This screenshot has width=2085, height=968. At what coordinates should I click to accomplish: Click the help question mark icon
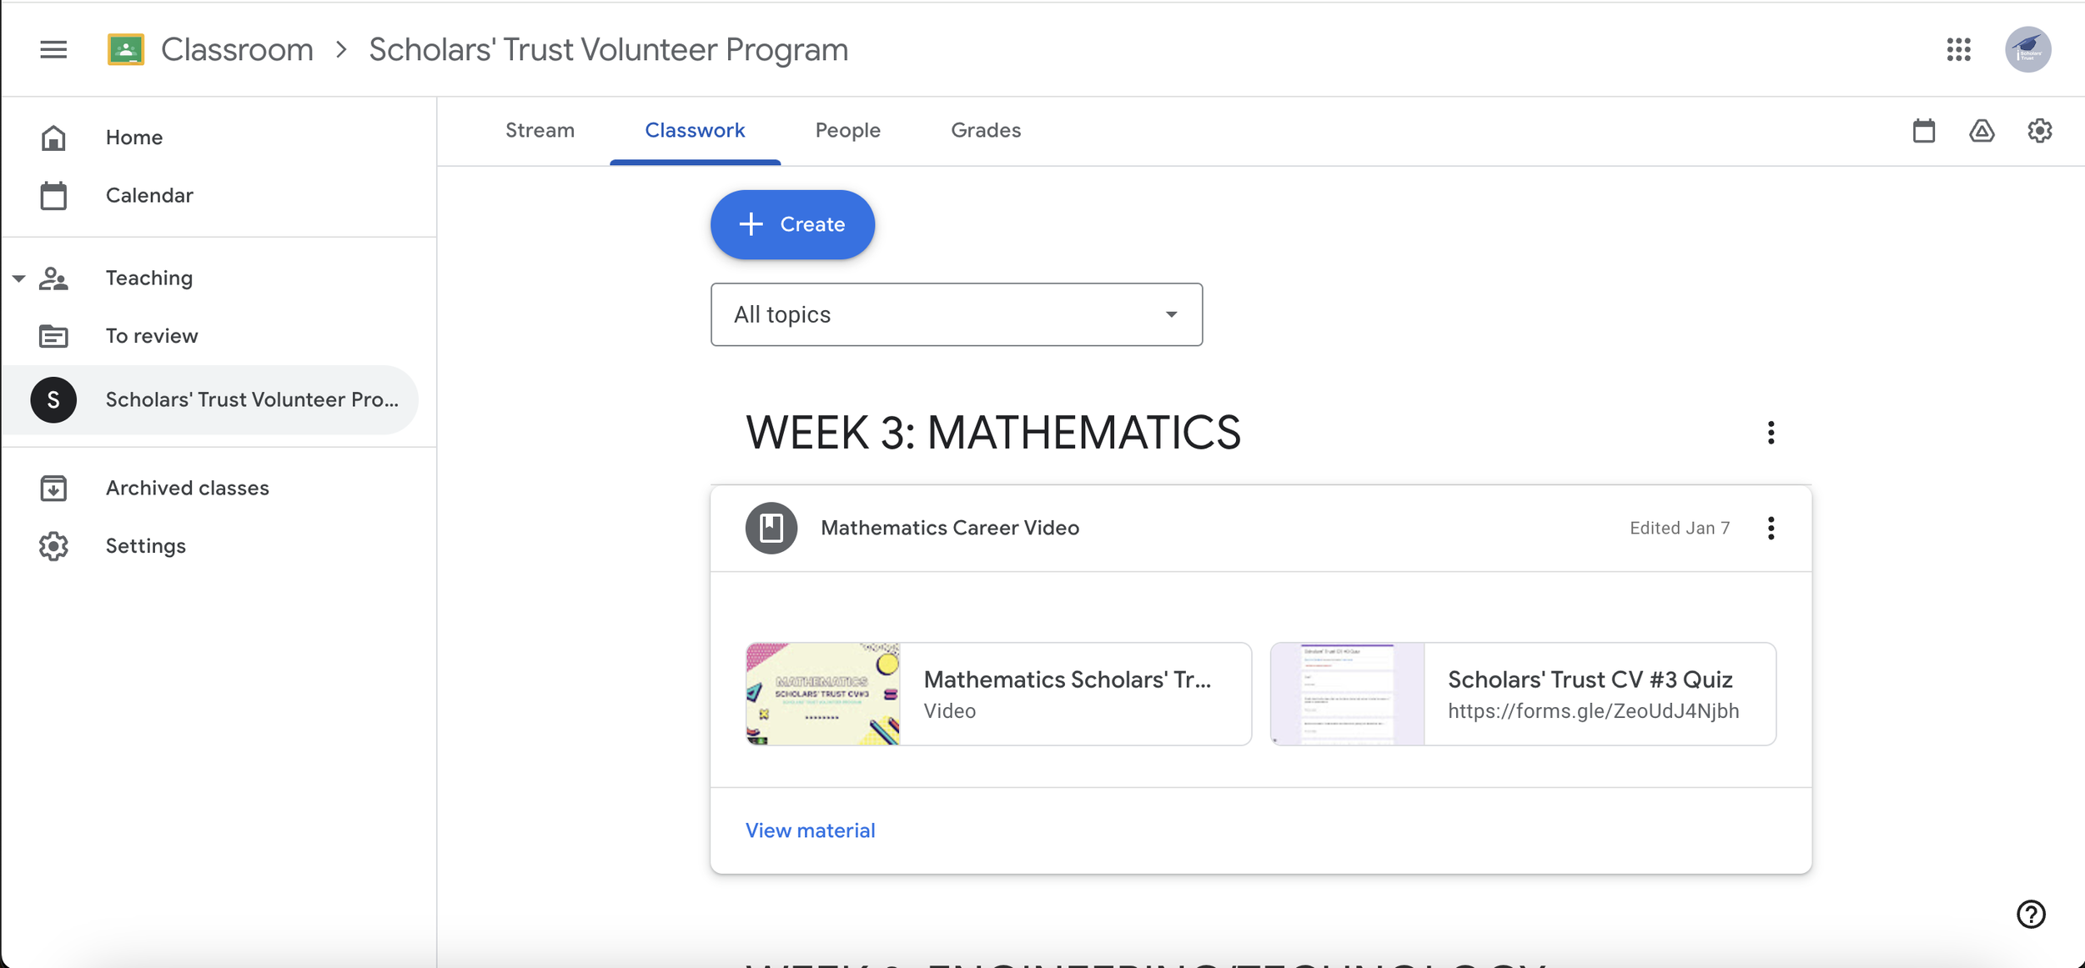click(2030, 914)
